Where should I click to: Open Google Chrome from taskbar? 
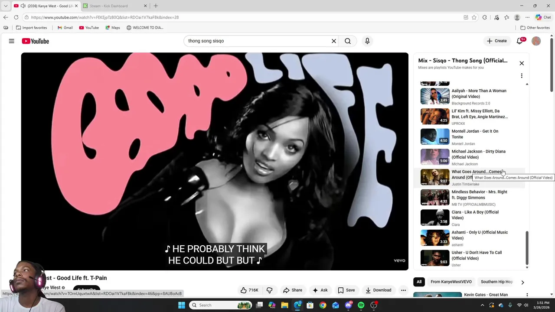click(x=323, y=305)
